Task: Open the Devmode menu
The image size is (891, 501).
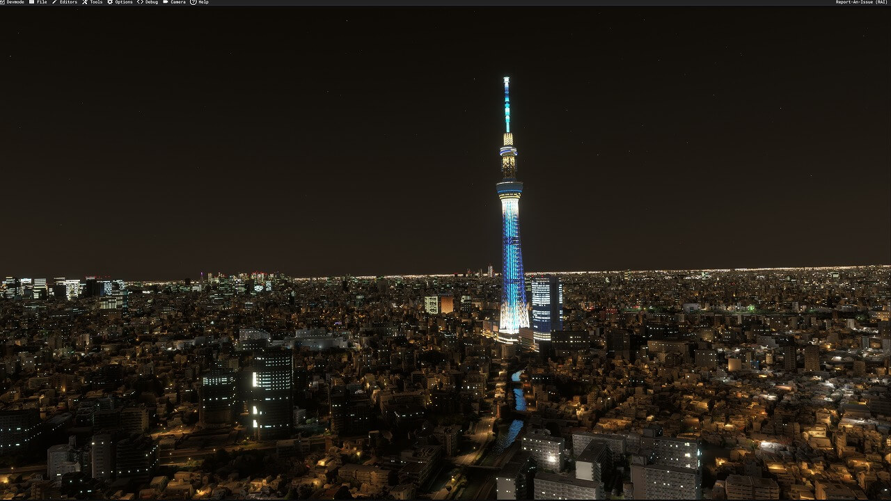Action: pos(15,2)
